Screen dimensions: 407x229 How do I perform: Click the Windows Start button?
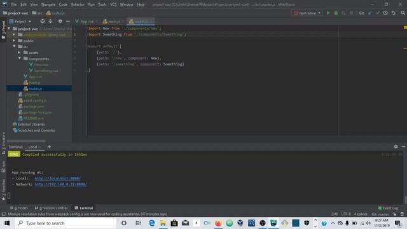tap(7, 223)
